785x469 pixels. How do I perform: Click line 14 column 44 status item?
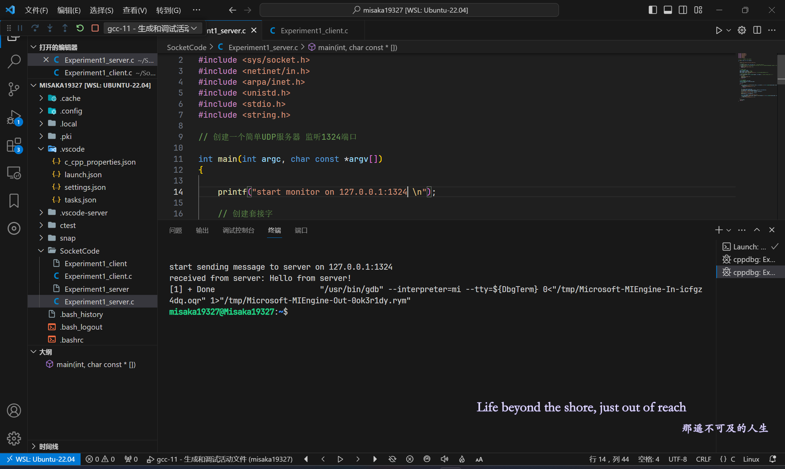click(x=609, y=459)
